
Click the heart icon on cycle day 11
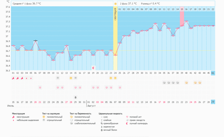tap(58, 88)
